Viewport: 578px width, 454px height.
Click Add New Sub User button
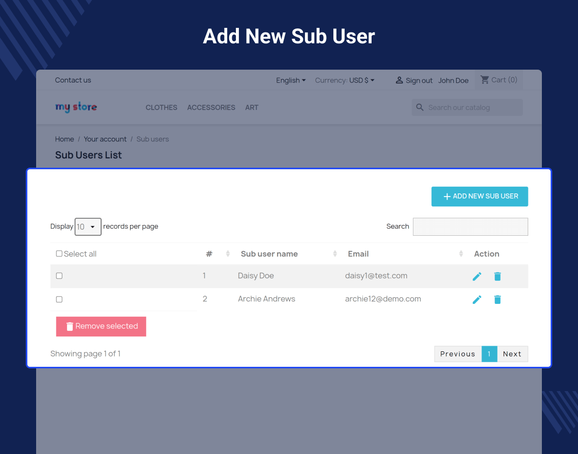[x=479, y=197]
